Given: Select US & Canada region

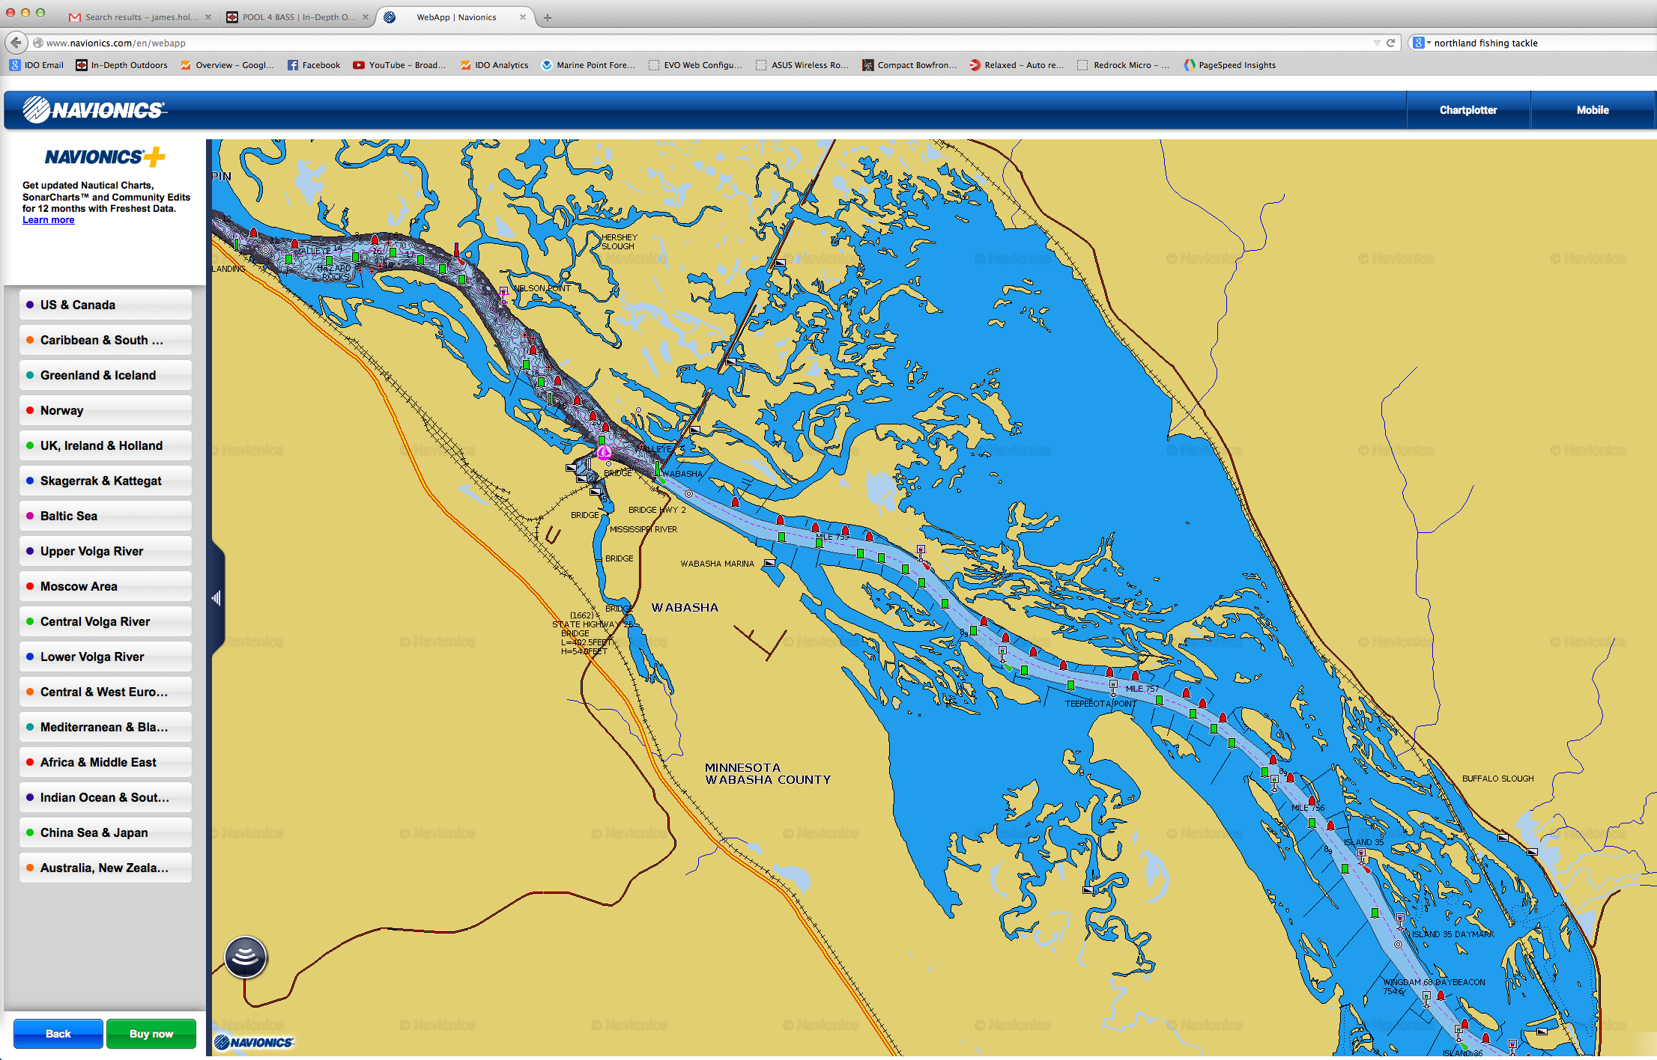Looking at the screenshot, I should pos(105,305).
